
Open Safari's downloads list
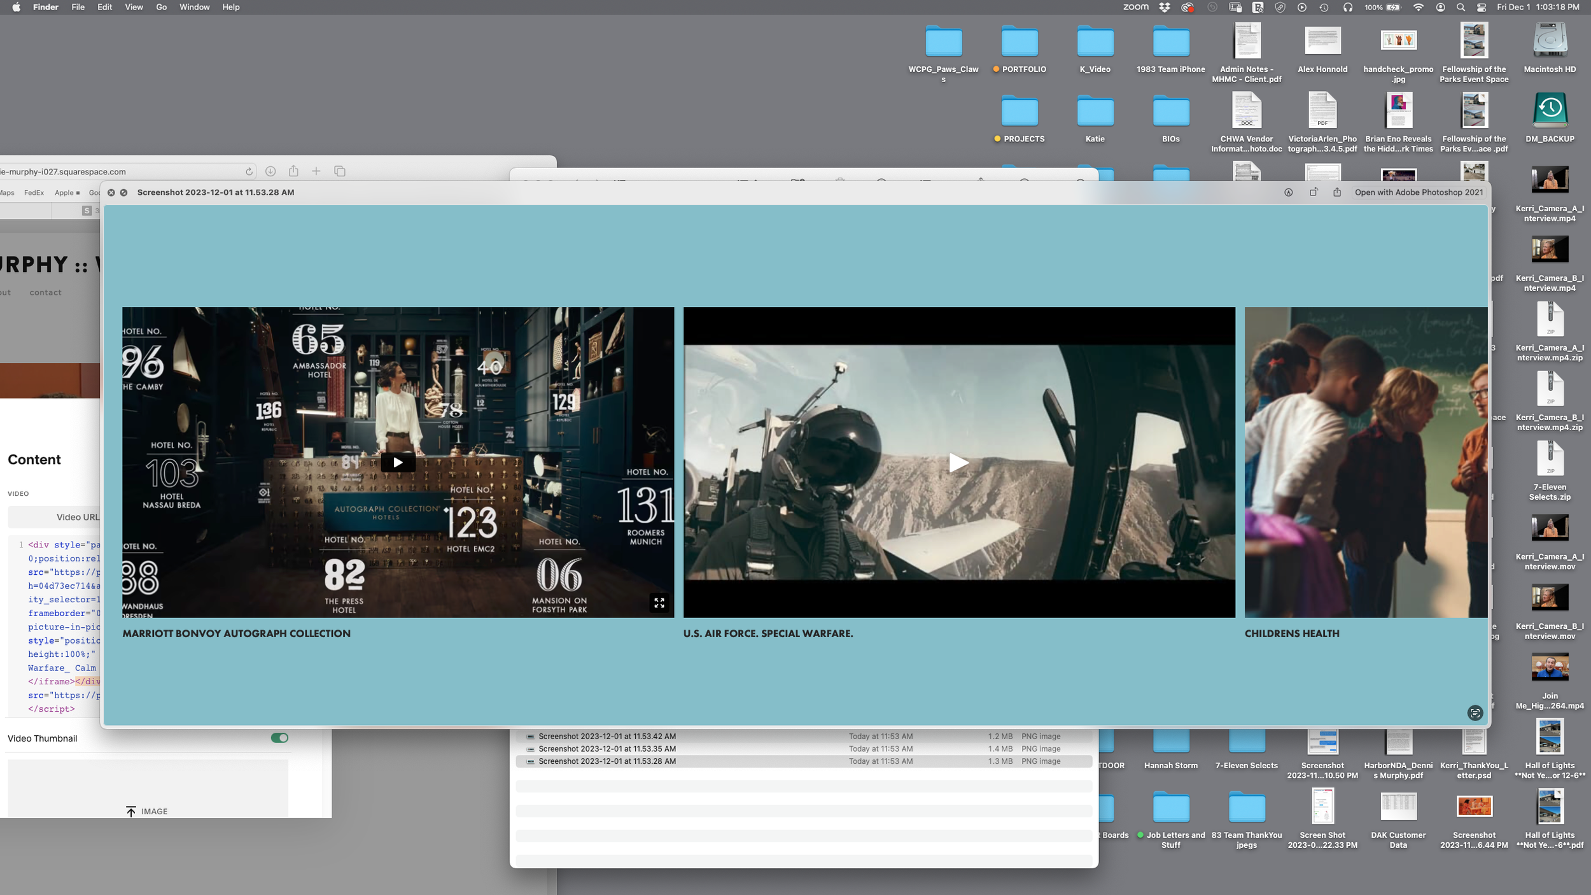tap(270, 171)
